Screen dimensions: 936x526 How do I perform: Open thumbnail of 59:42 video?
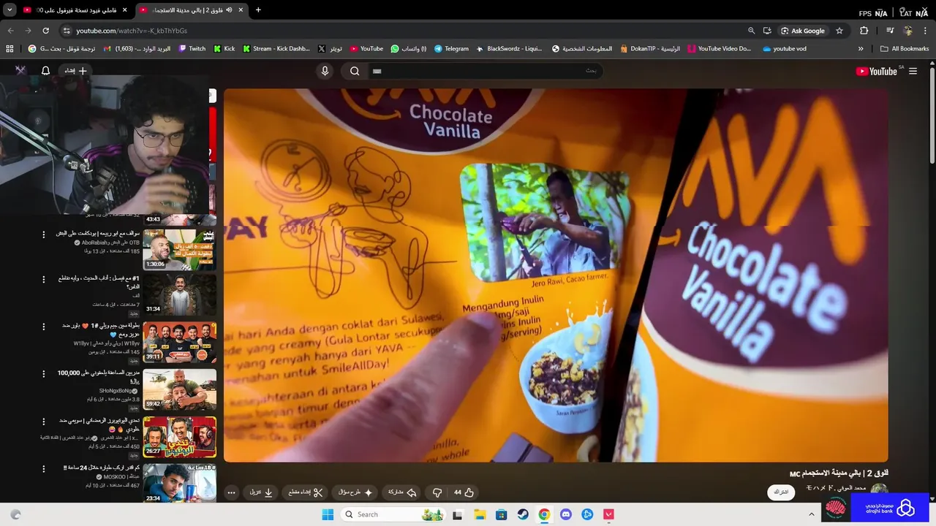(x=179, y=389)
